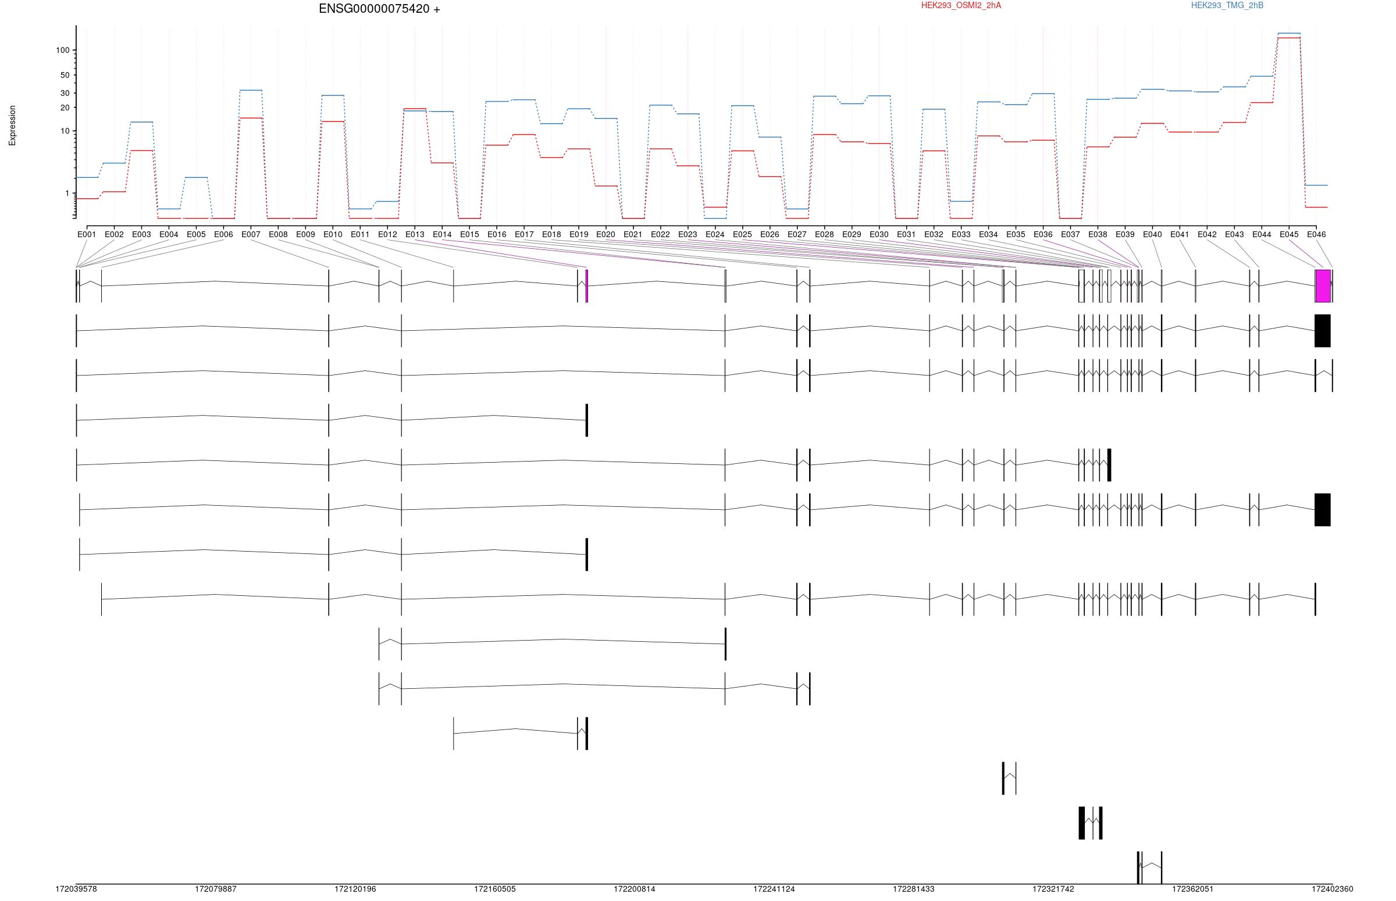This screenshot has height=901, width=1396.
Task: Click genomic coordinate 172039578
Action: pyautogui.click(x=76, y=889)
